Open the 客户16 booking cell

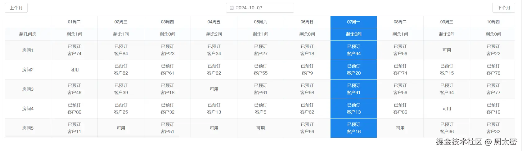pos(354,128)
